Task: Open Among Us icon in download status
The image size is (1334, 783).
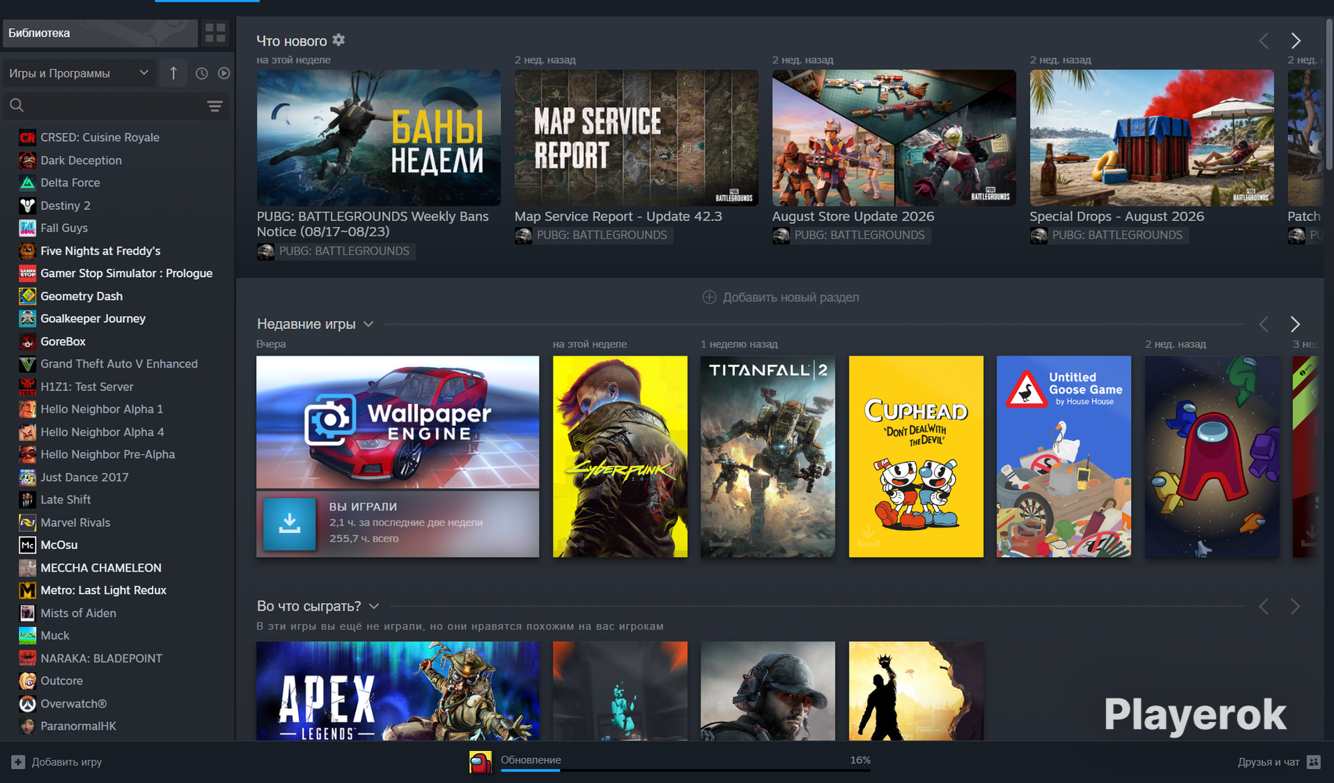Action: (481, 762)
